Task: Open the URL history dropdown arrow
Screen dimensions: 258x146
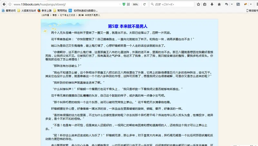Action: coord(120,4)
